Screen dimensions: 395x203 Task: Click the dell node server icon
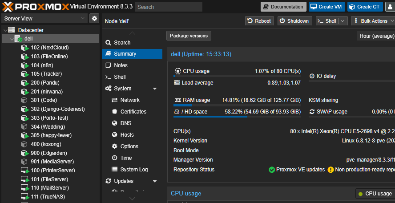click(18, 39)
